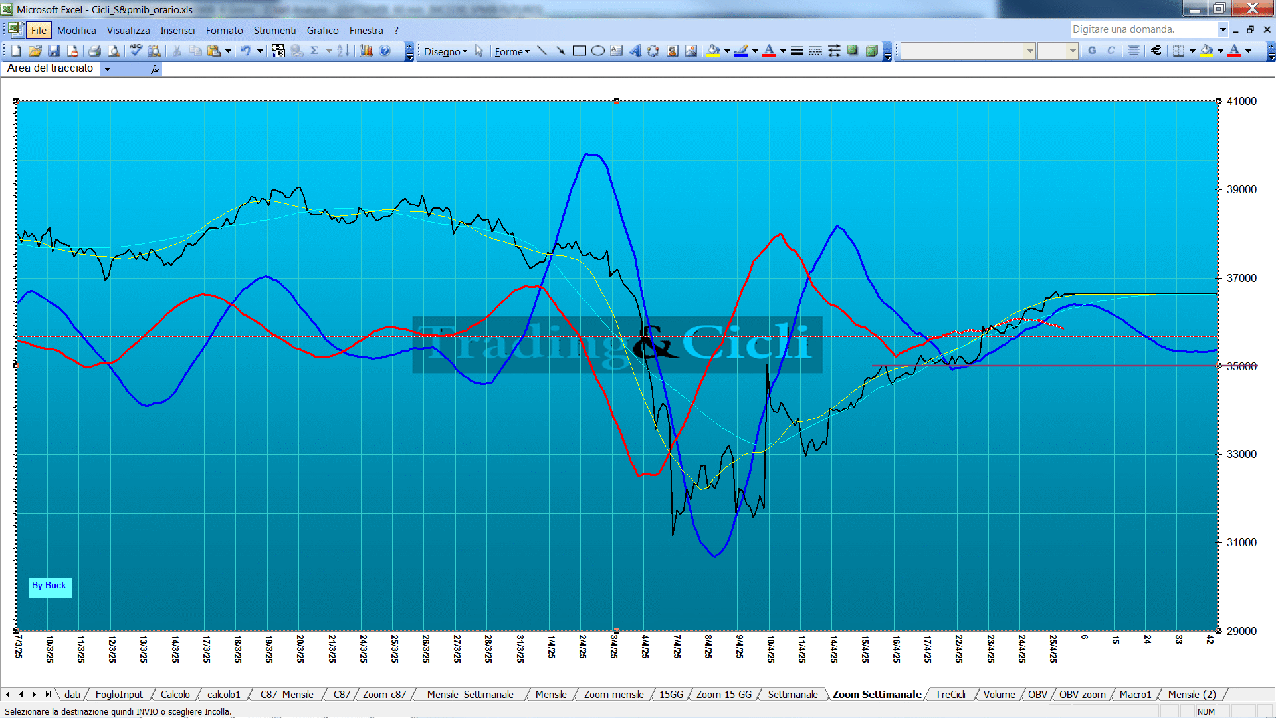
Task: Open the font size combo box
Action: tap(1057, 51)
